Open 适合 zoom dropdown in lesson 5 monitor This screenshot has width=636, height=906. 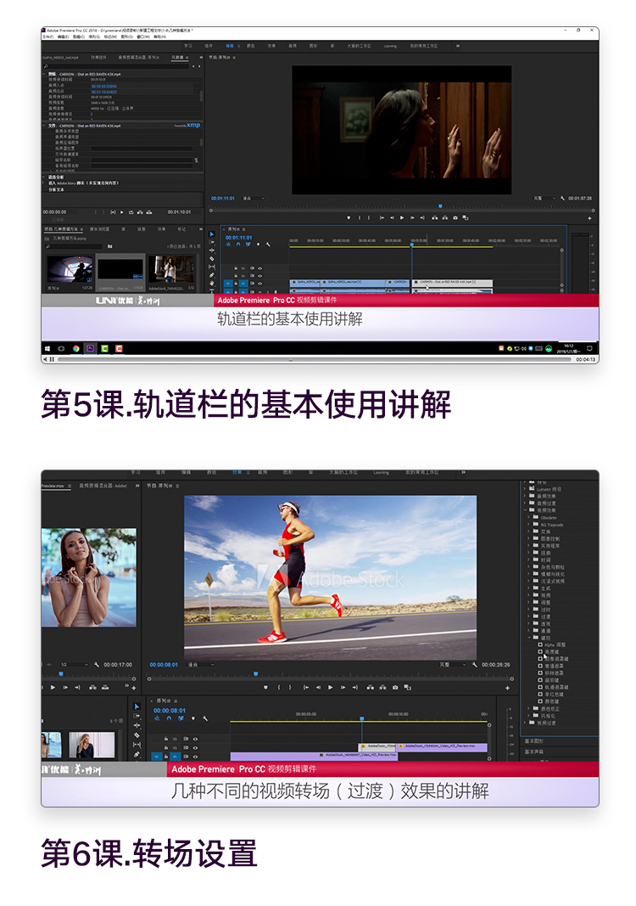(254, 198)
